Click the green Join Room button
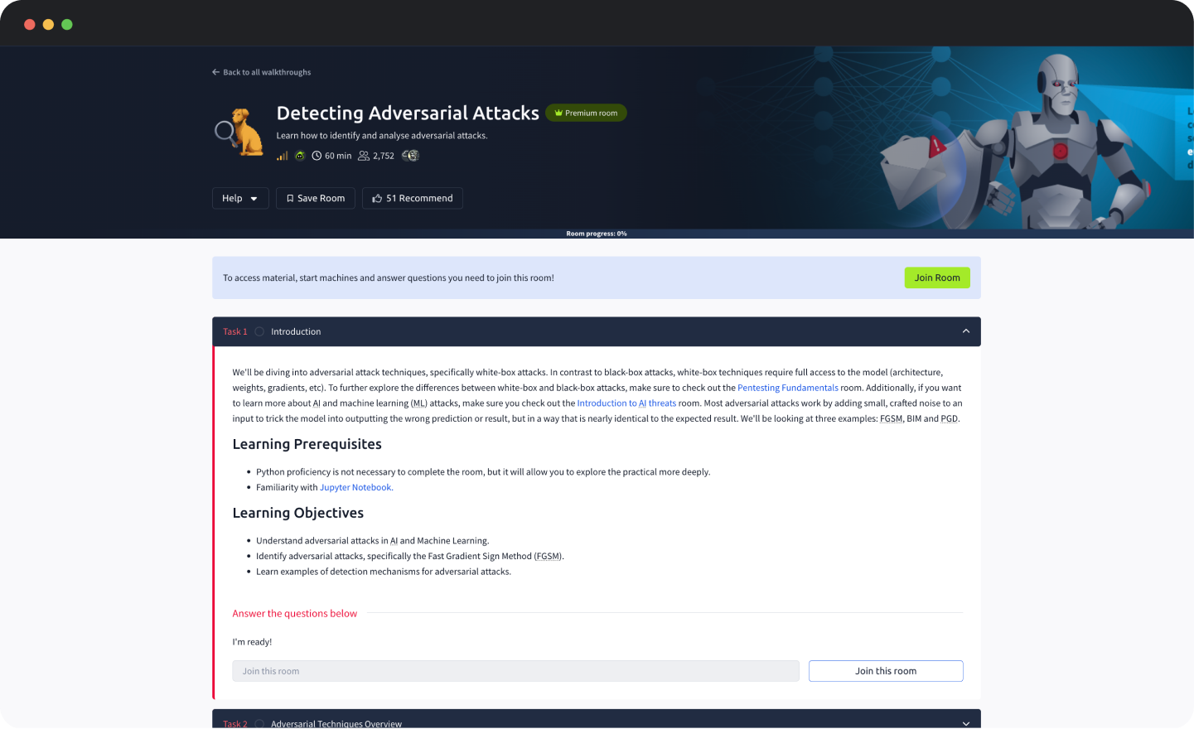1194x729 pixels. (x=937, y=278)
